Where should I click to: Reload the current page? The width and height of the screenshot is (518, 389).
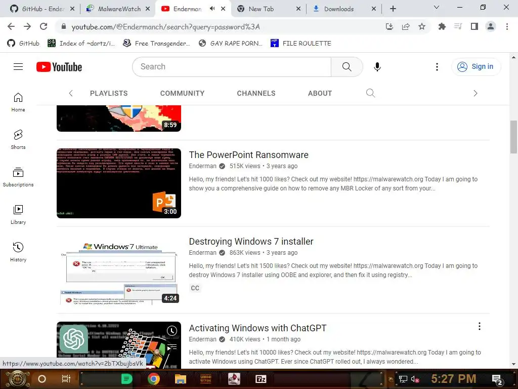44,26
